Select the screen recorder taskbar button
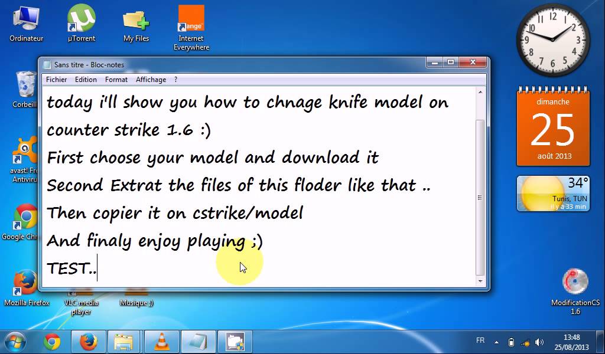This screenshot has height=354, width=605. pyautogui.click(x=235, y=342)
